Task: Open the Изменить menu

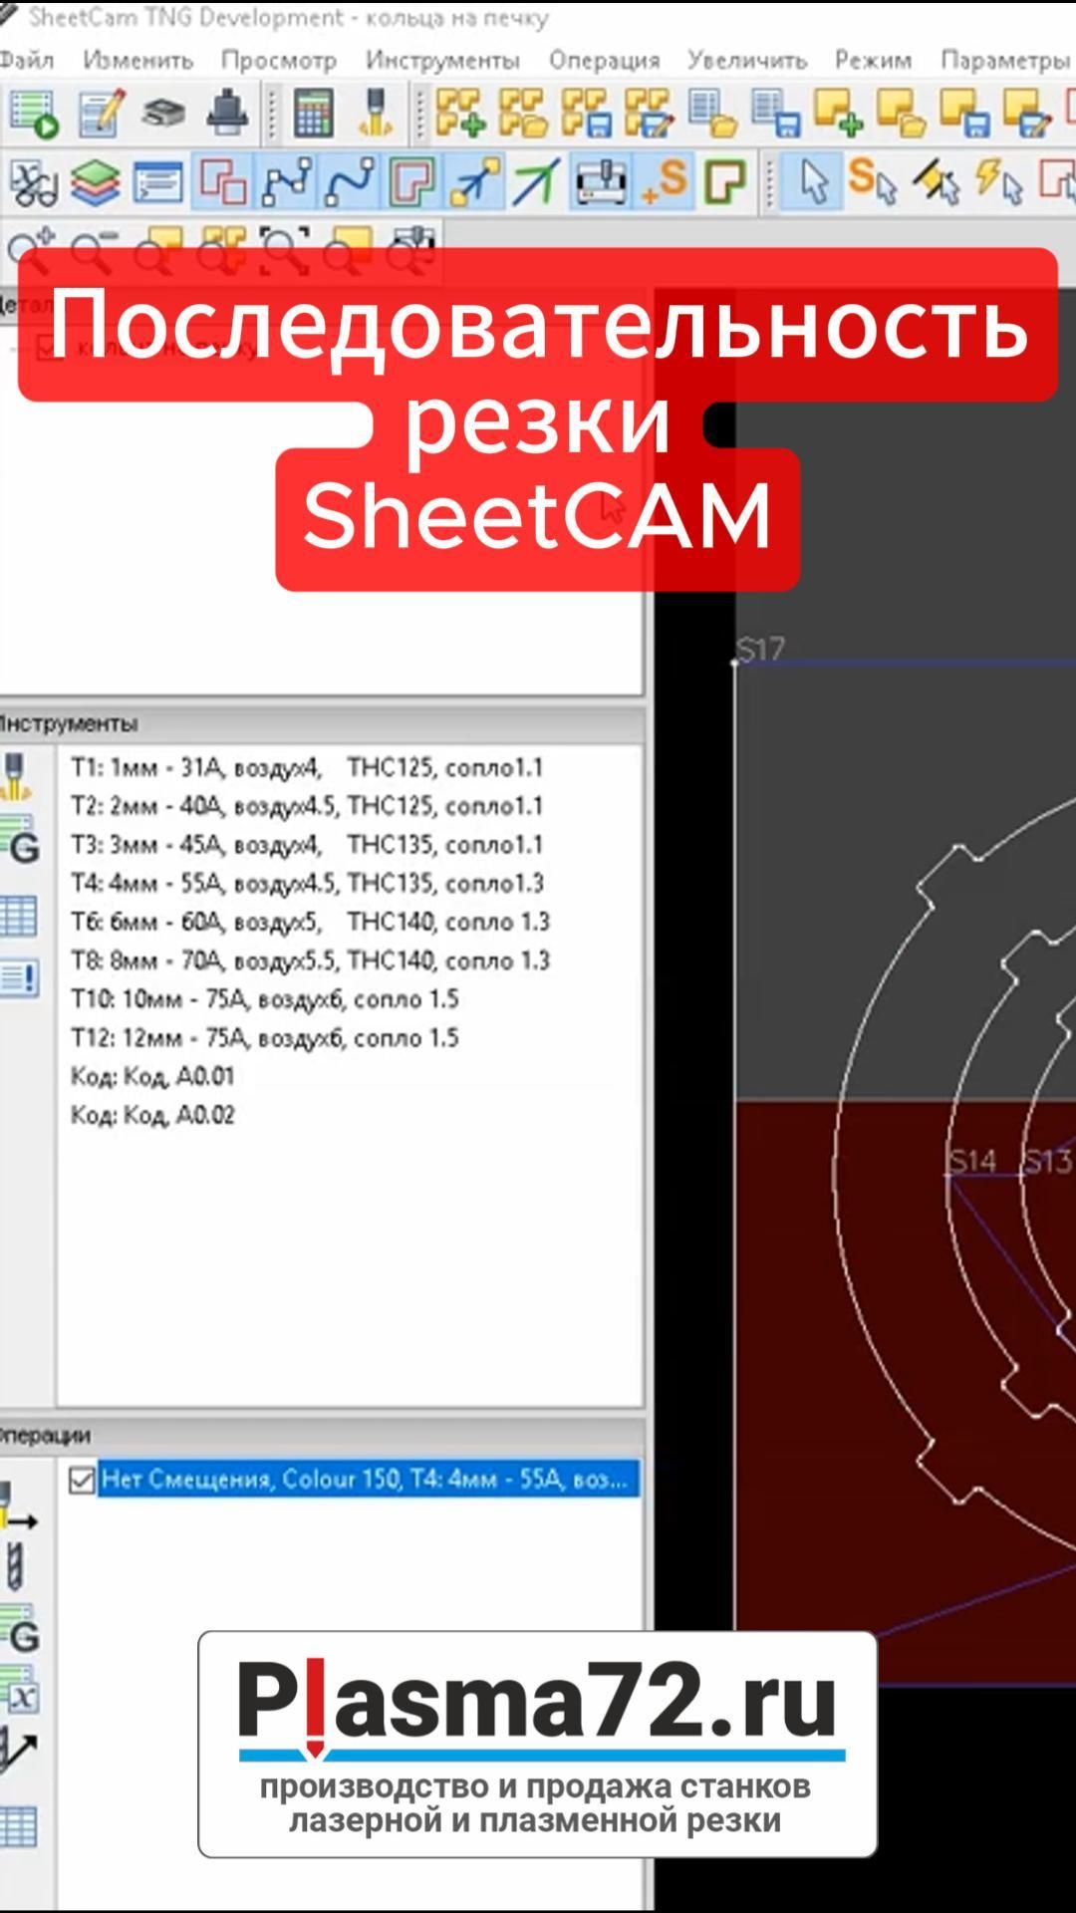Action: pyautogui.click(x=138, y=60)
